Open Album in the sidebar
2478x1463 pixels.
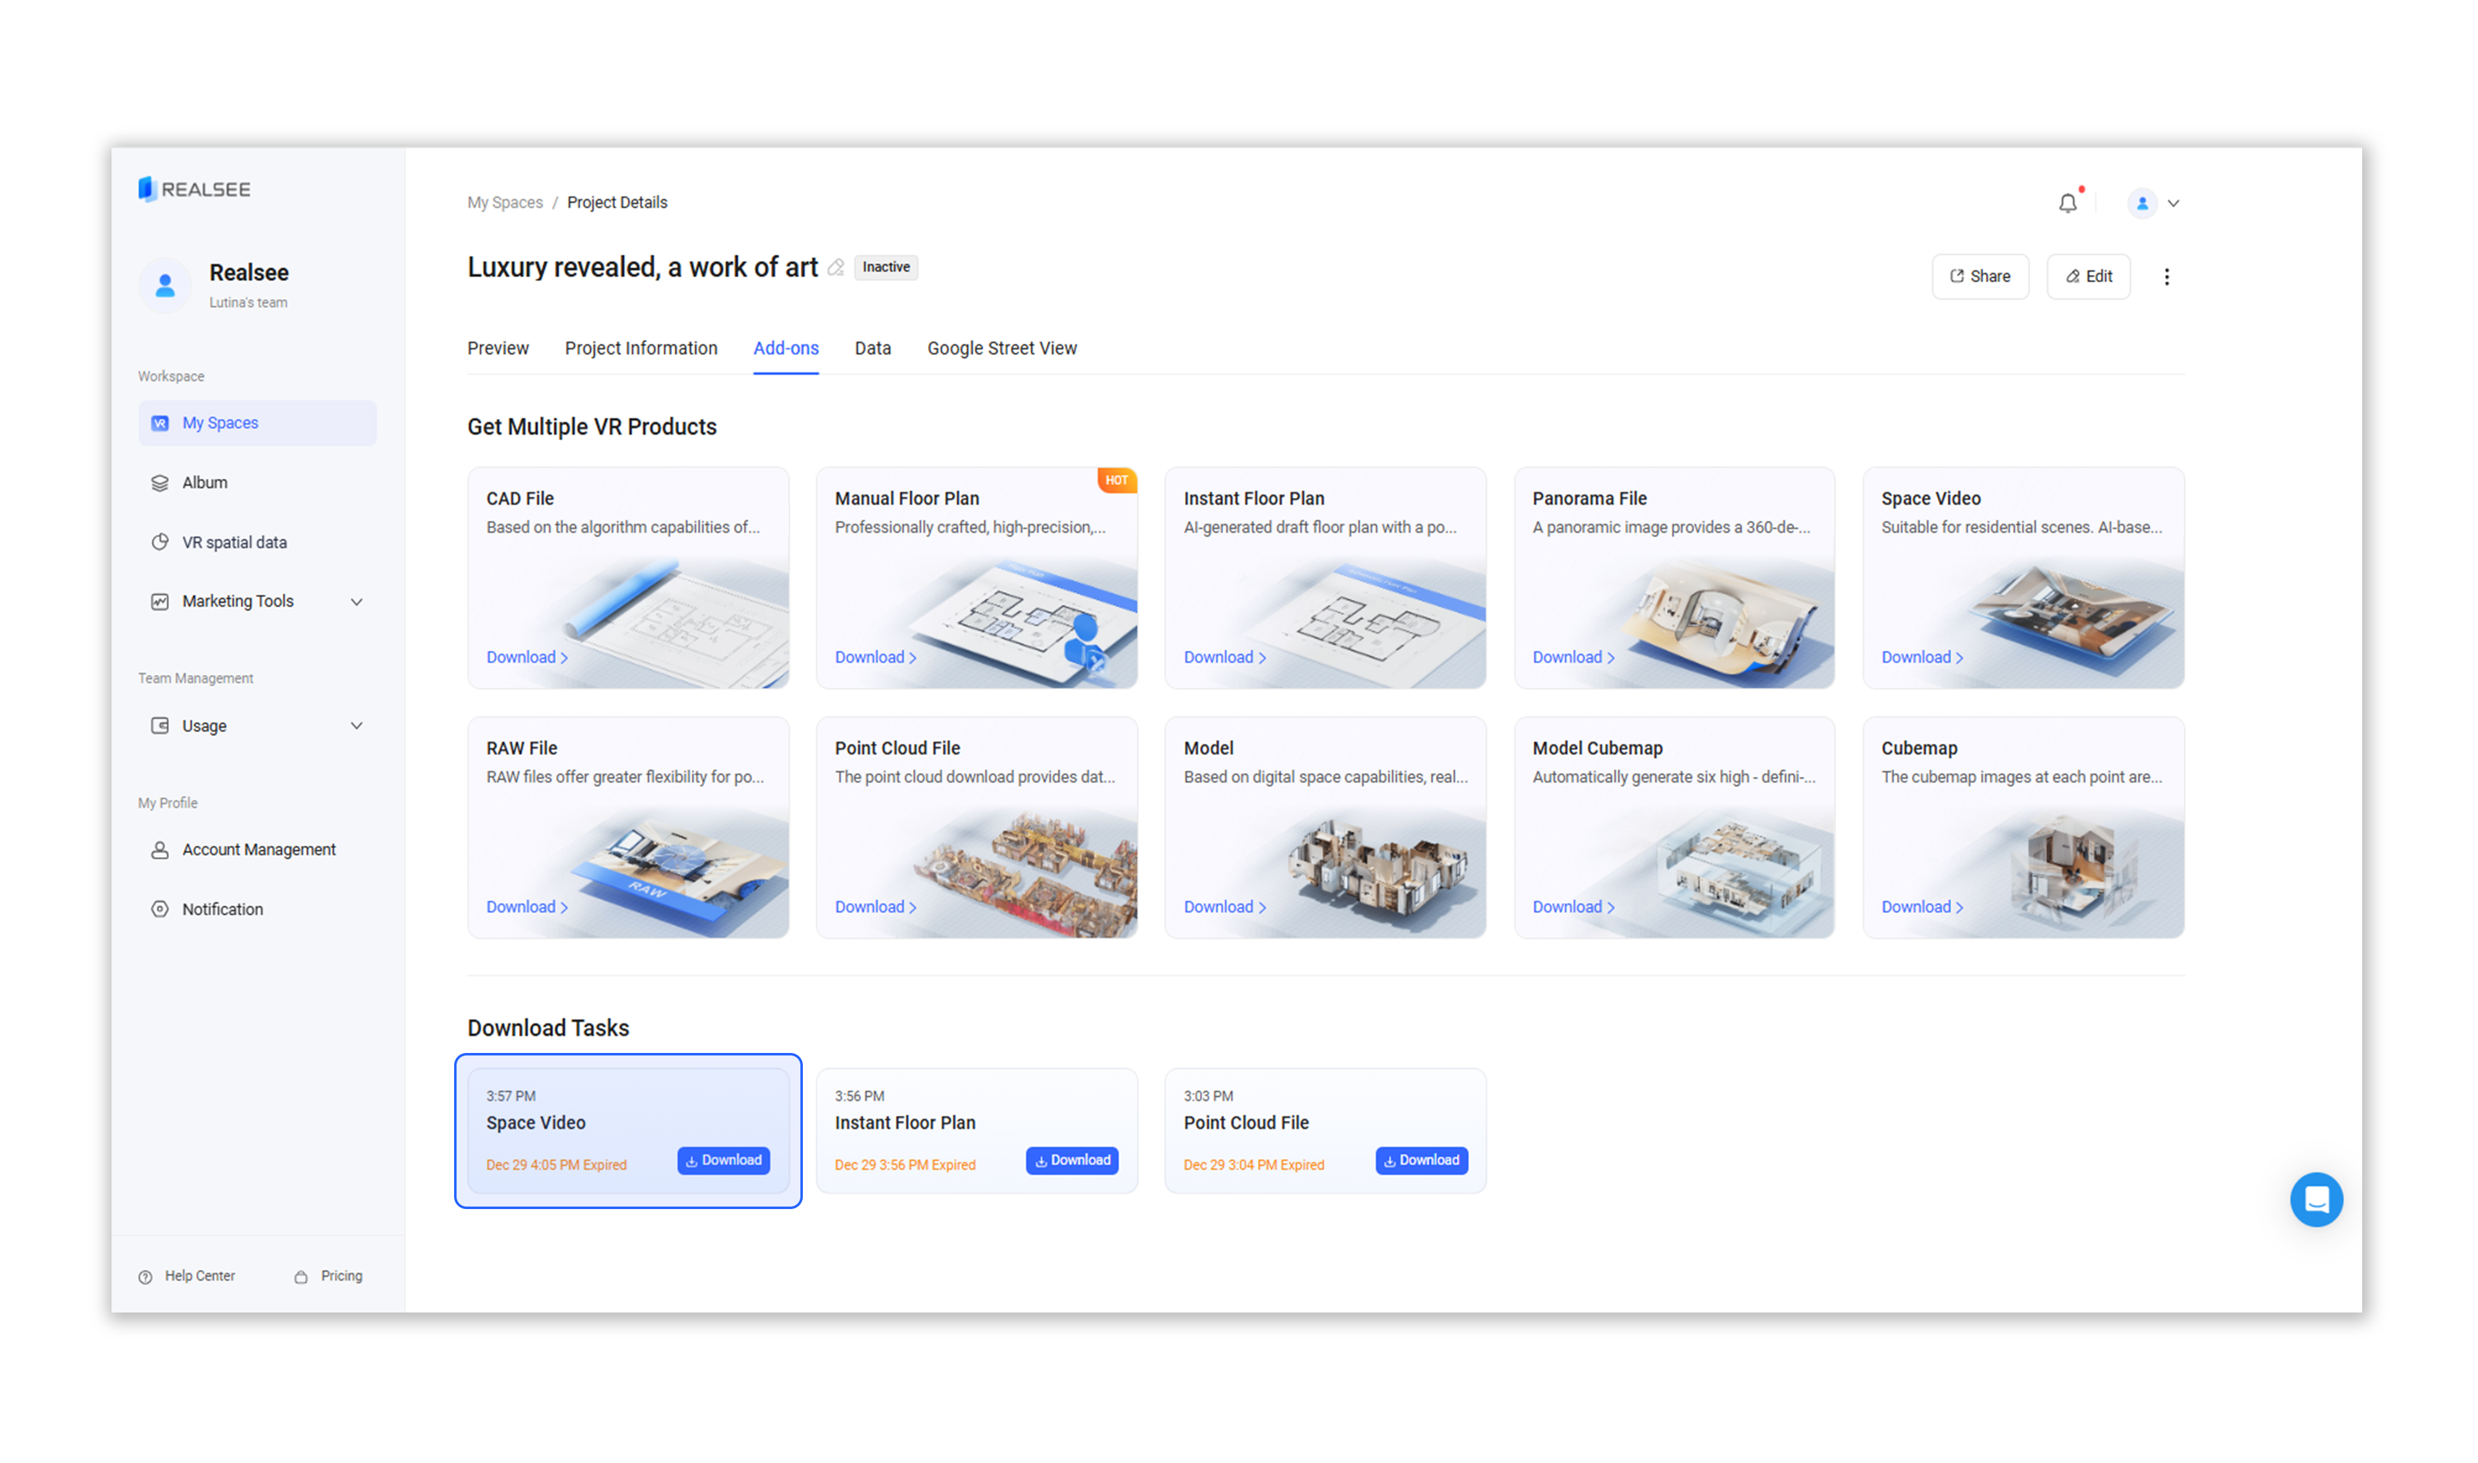pyautogui.click(x=204, y=482)
